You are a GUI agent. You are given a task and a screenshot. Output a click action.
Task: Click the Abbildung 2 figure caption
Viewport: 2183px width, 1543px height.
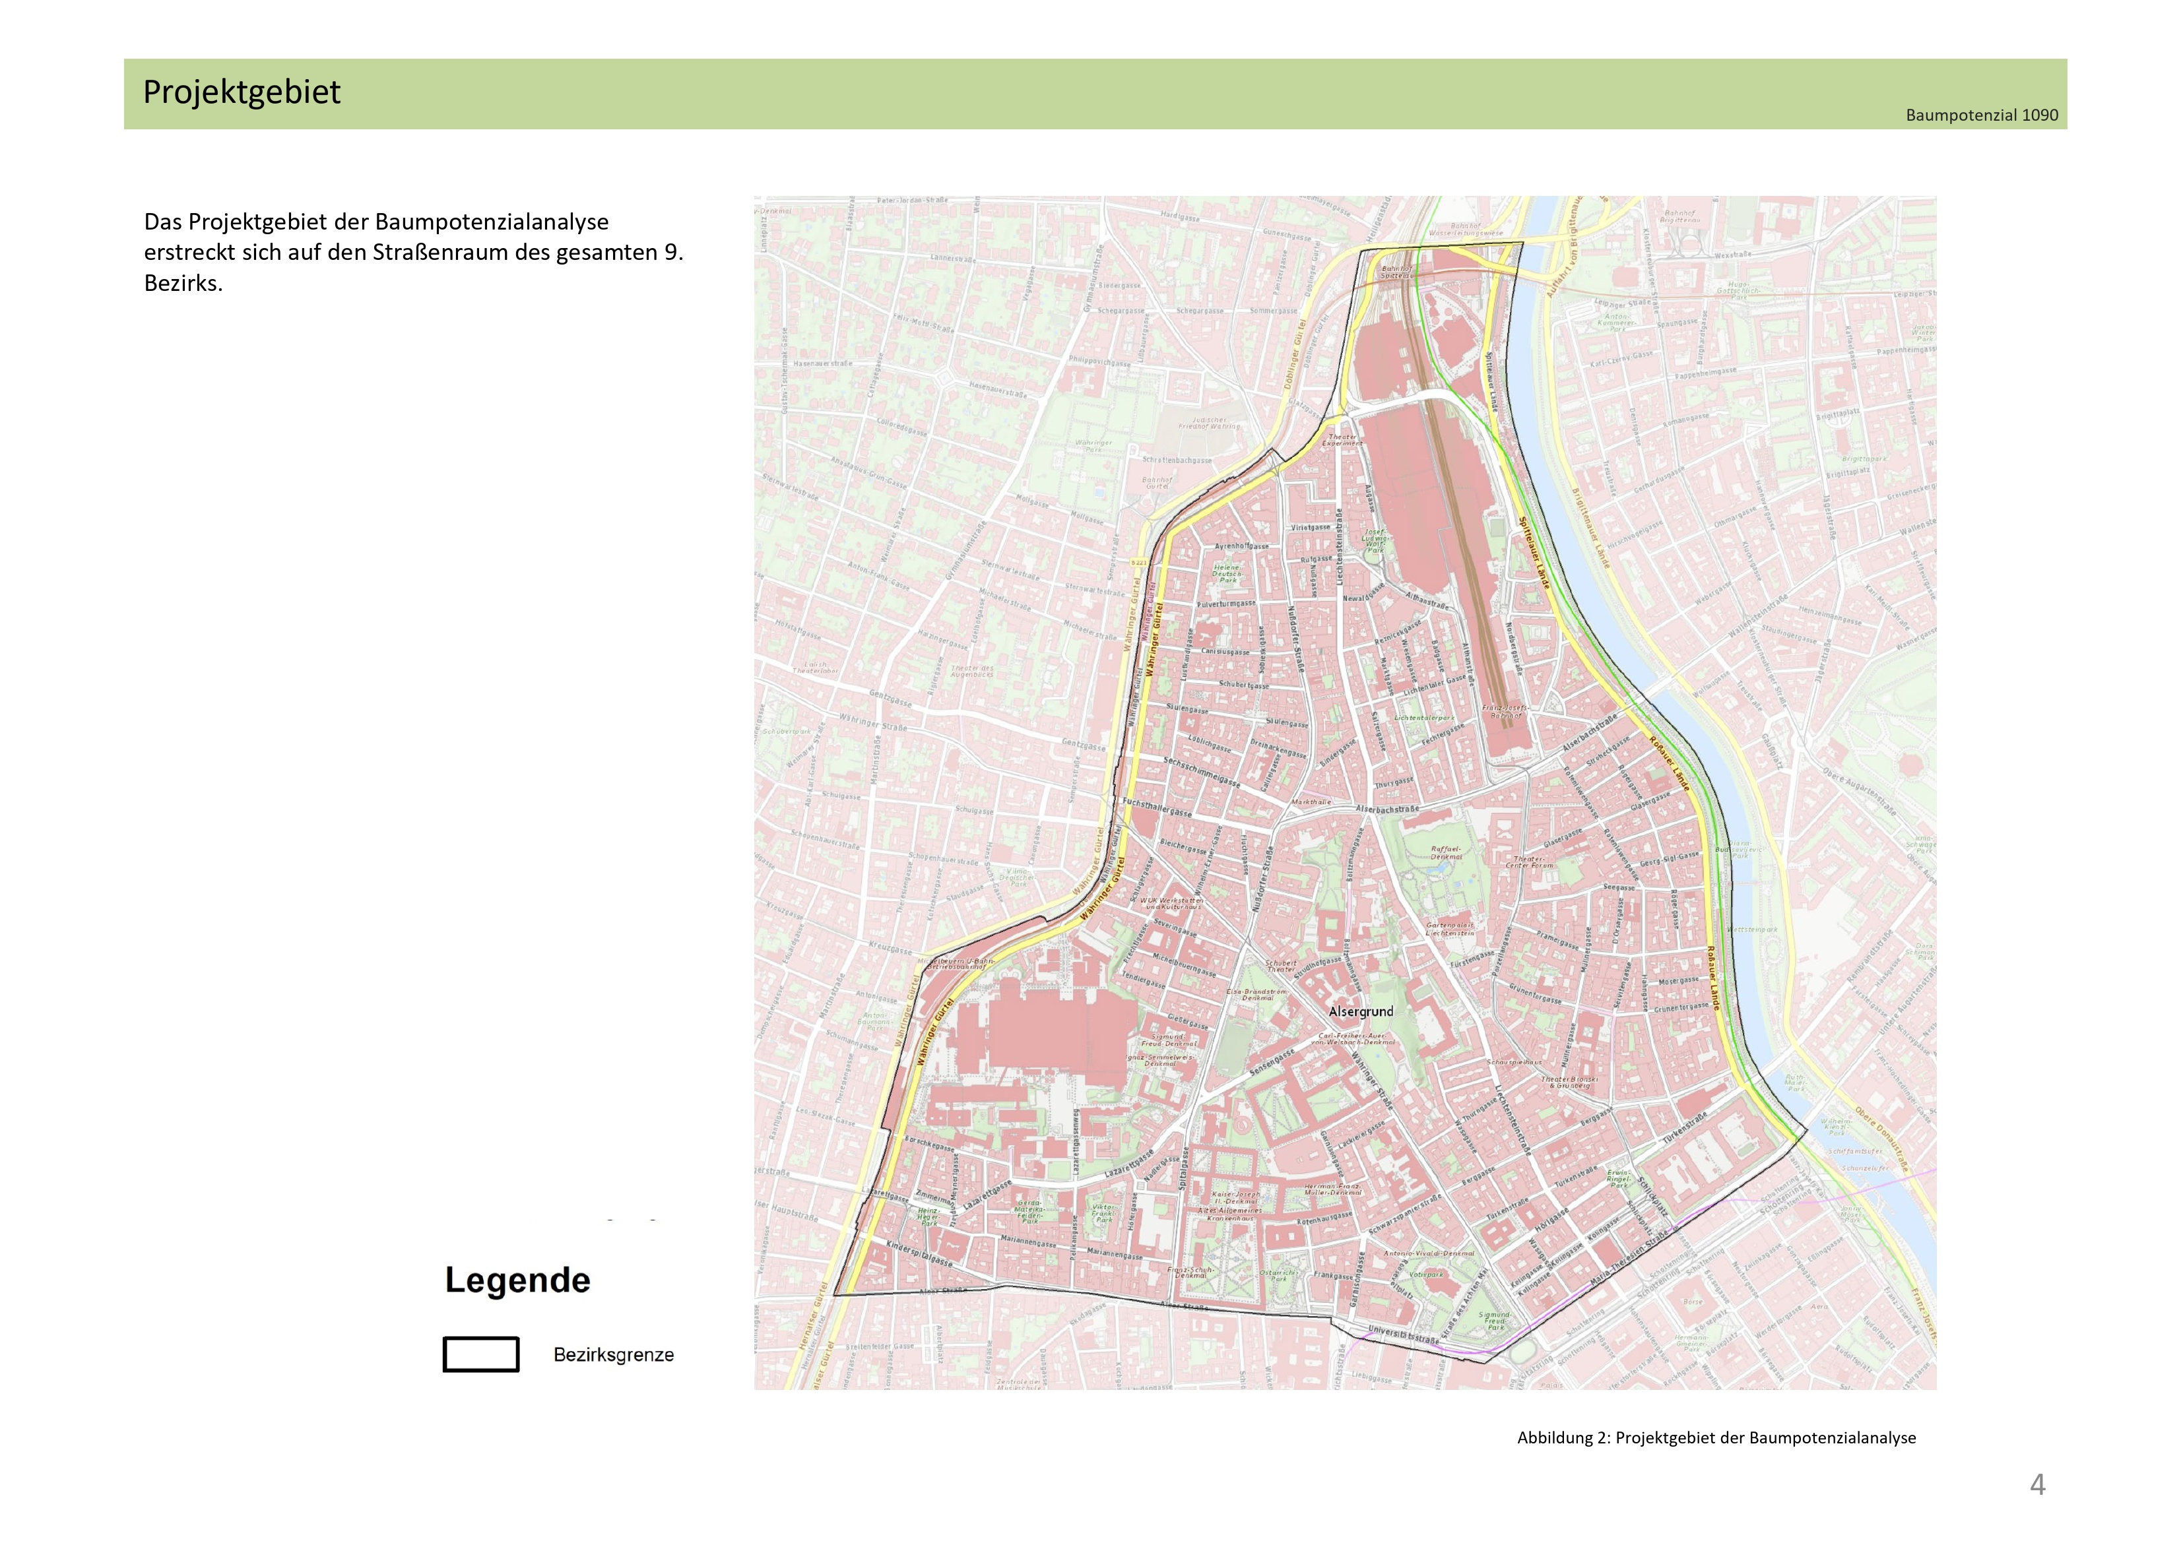pyautogui.click(x=1716, y=1437)
